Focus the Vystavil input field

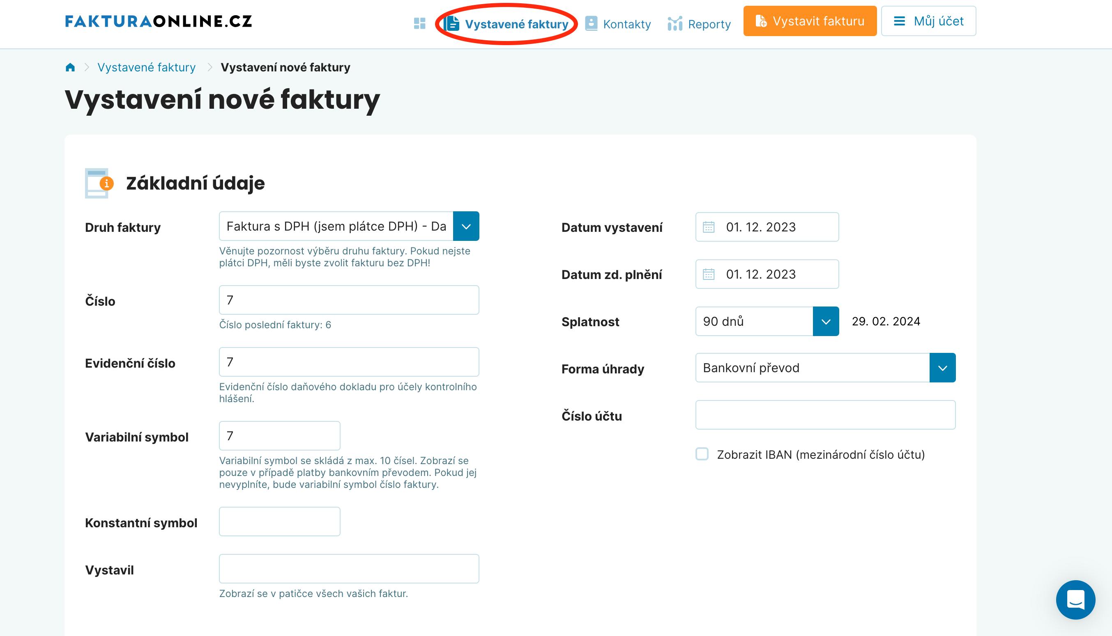349,569
